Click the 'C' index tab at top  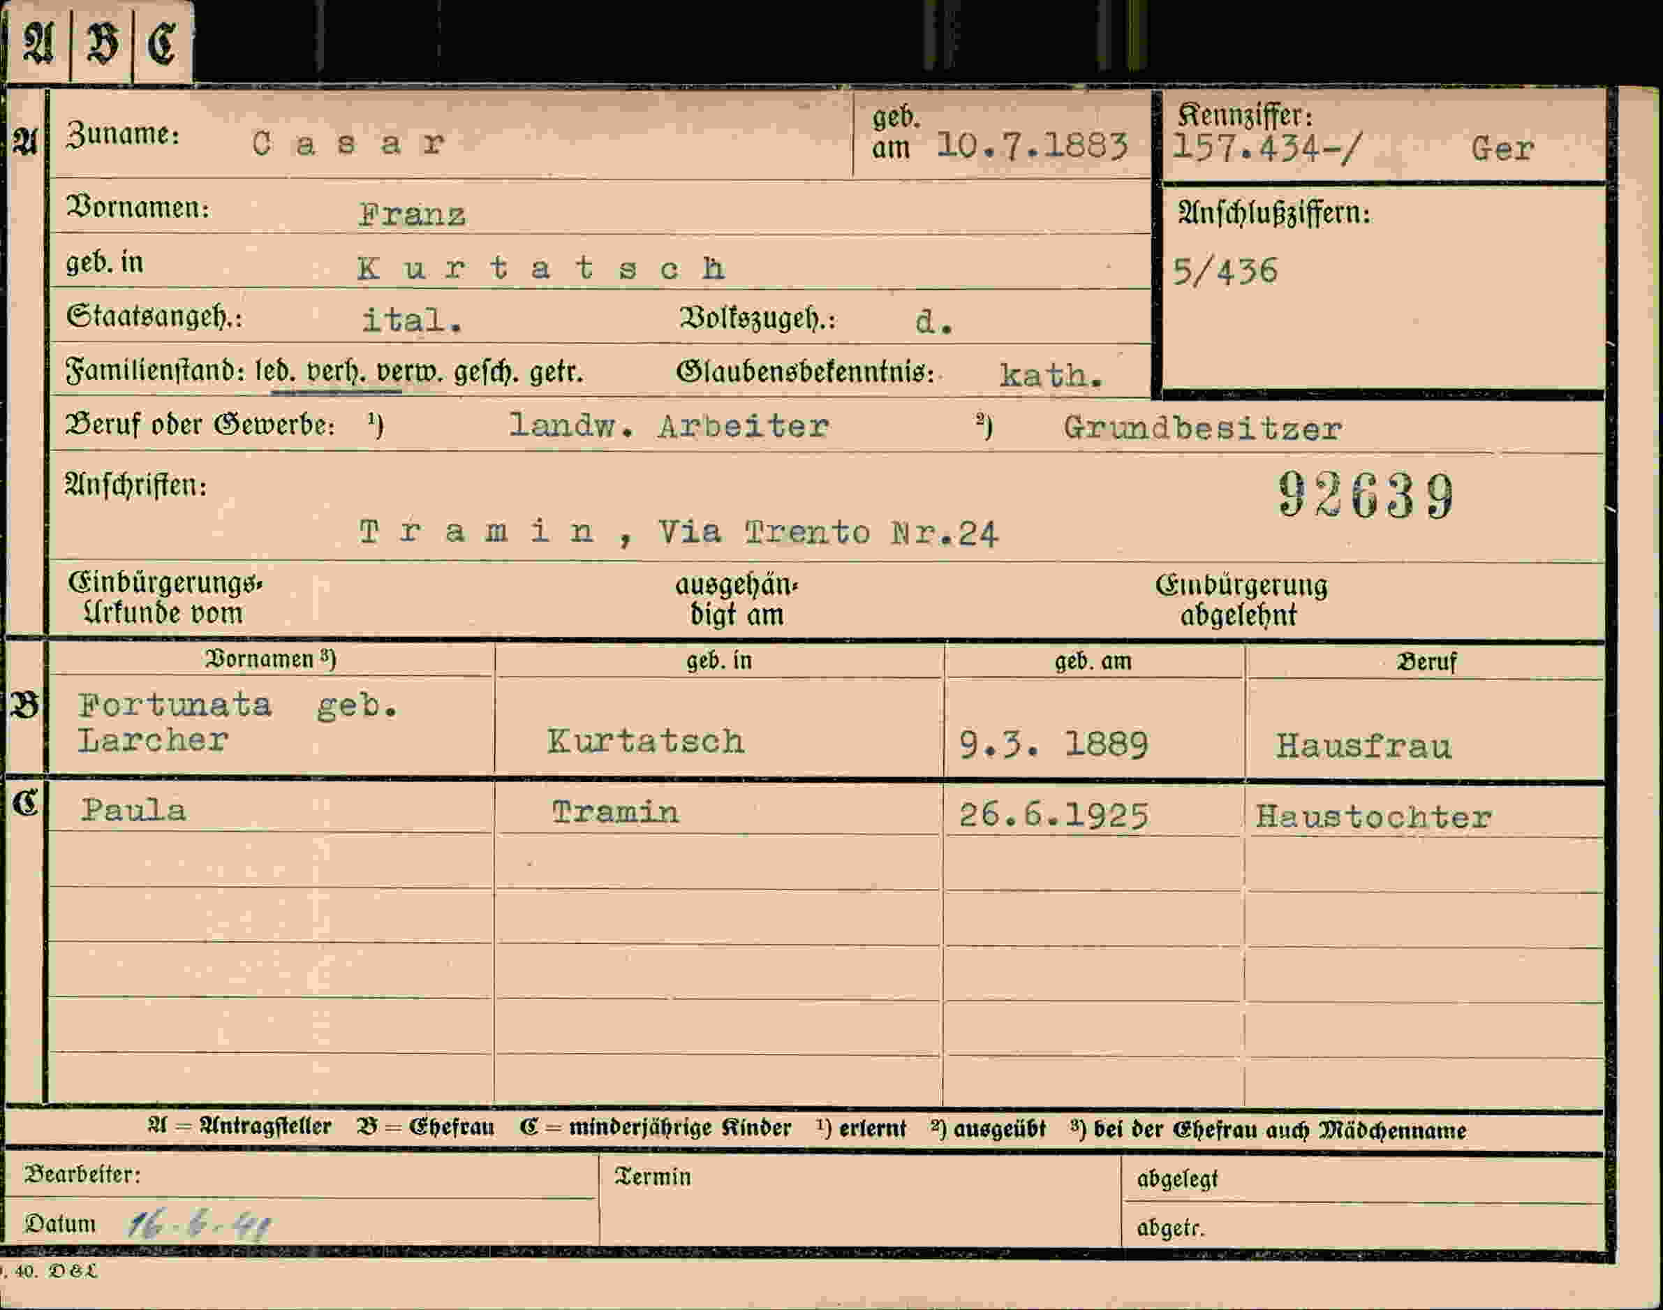click(163, 43)
